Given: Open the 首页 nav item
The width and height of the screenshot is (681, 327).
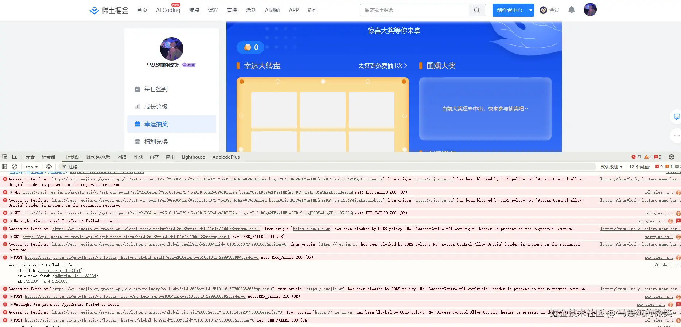Looking at the screenshot, I should pyautogui.click(x=142, y=10).
